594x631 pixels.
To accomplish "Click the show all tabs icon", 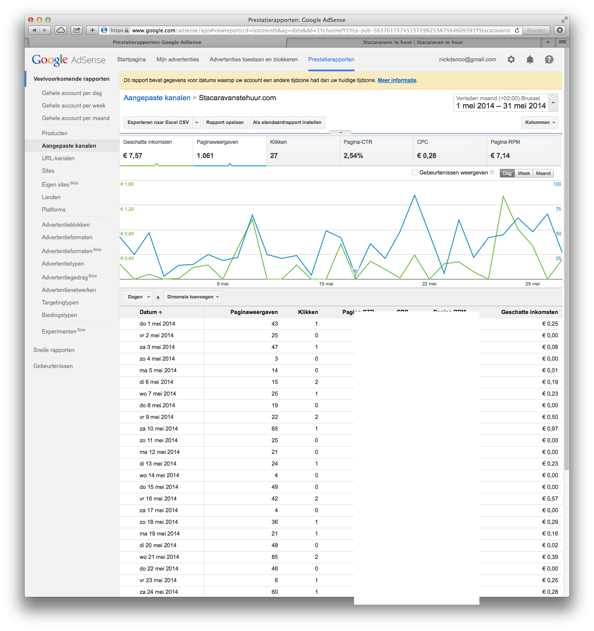I will coord(562,42).
